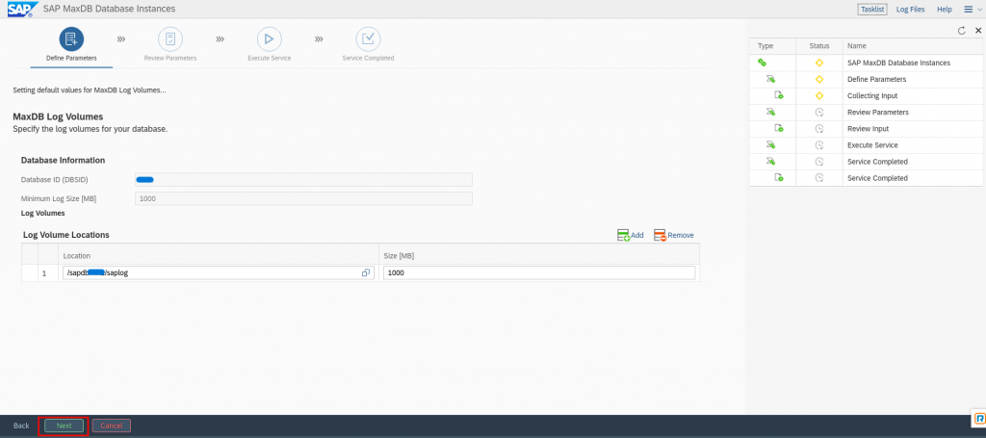Open the Help menu
Screen dimensions: 986x438
pos(945,9)
